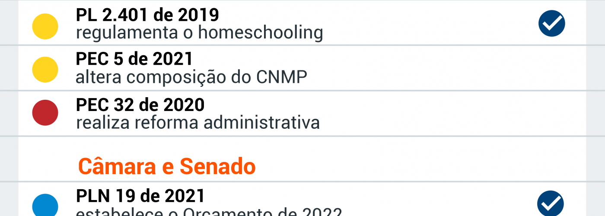Open the PL 2.401 de 2019 title
605x216 pixels.
point(147,16)
